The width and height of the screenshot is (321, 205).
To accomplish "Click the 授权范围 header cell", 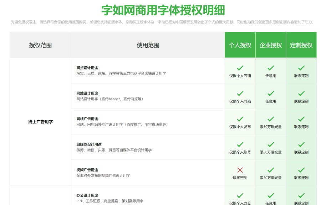I will (x=40, y=45).
